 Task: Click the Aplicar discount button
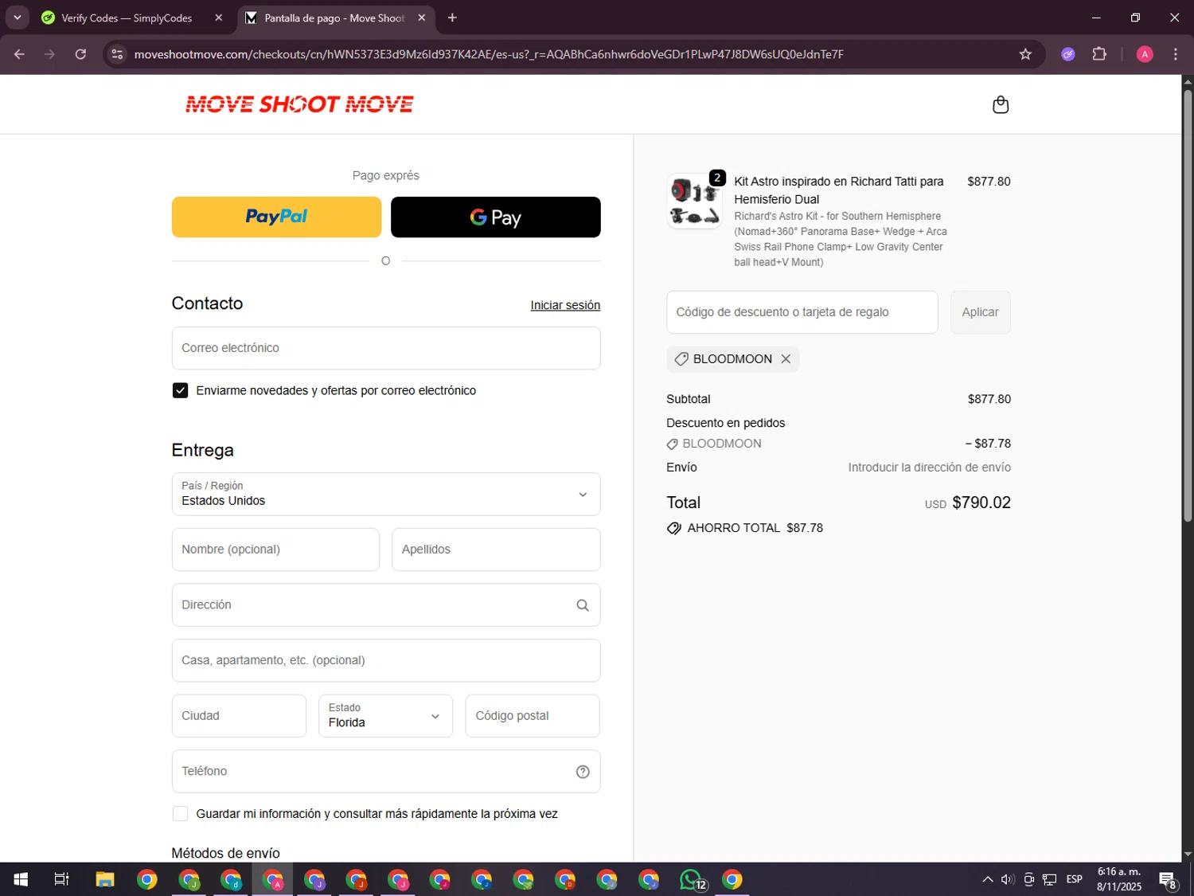click(980, 312)
